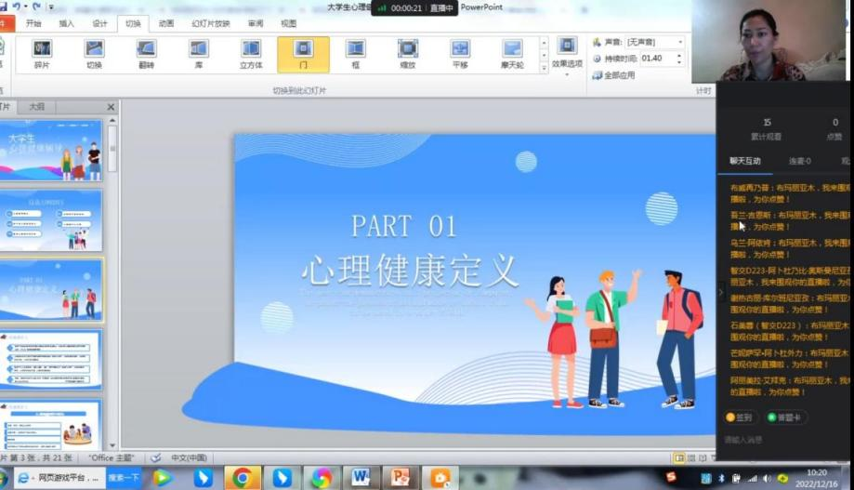Select the first slide thumbnail 大学生心理健康

click(x=54, y=150)
